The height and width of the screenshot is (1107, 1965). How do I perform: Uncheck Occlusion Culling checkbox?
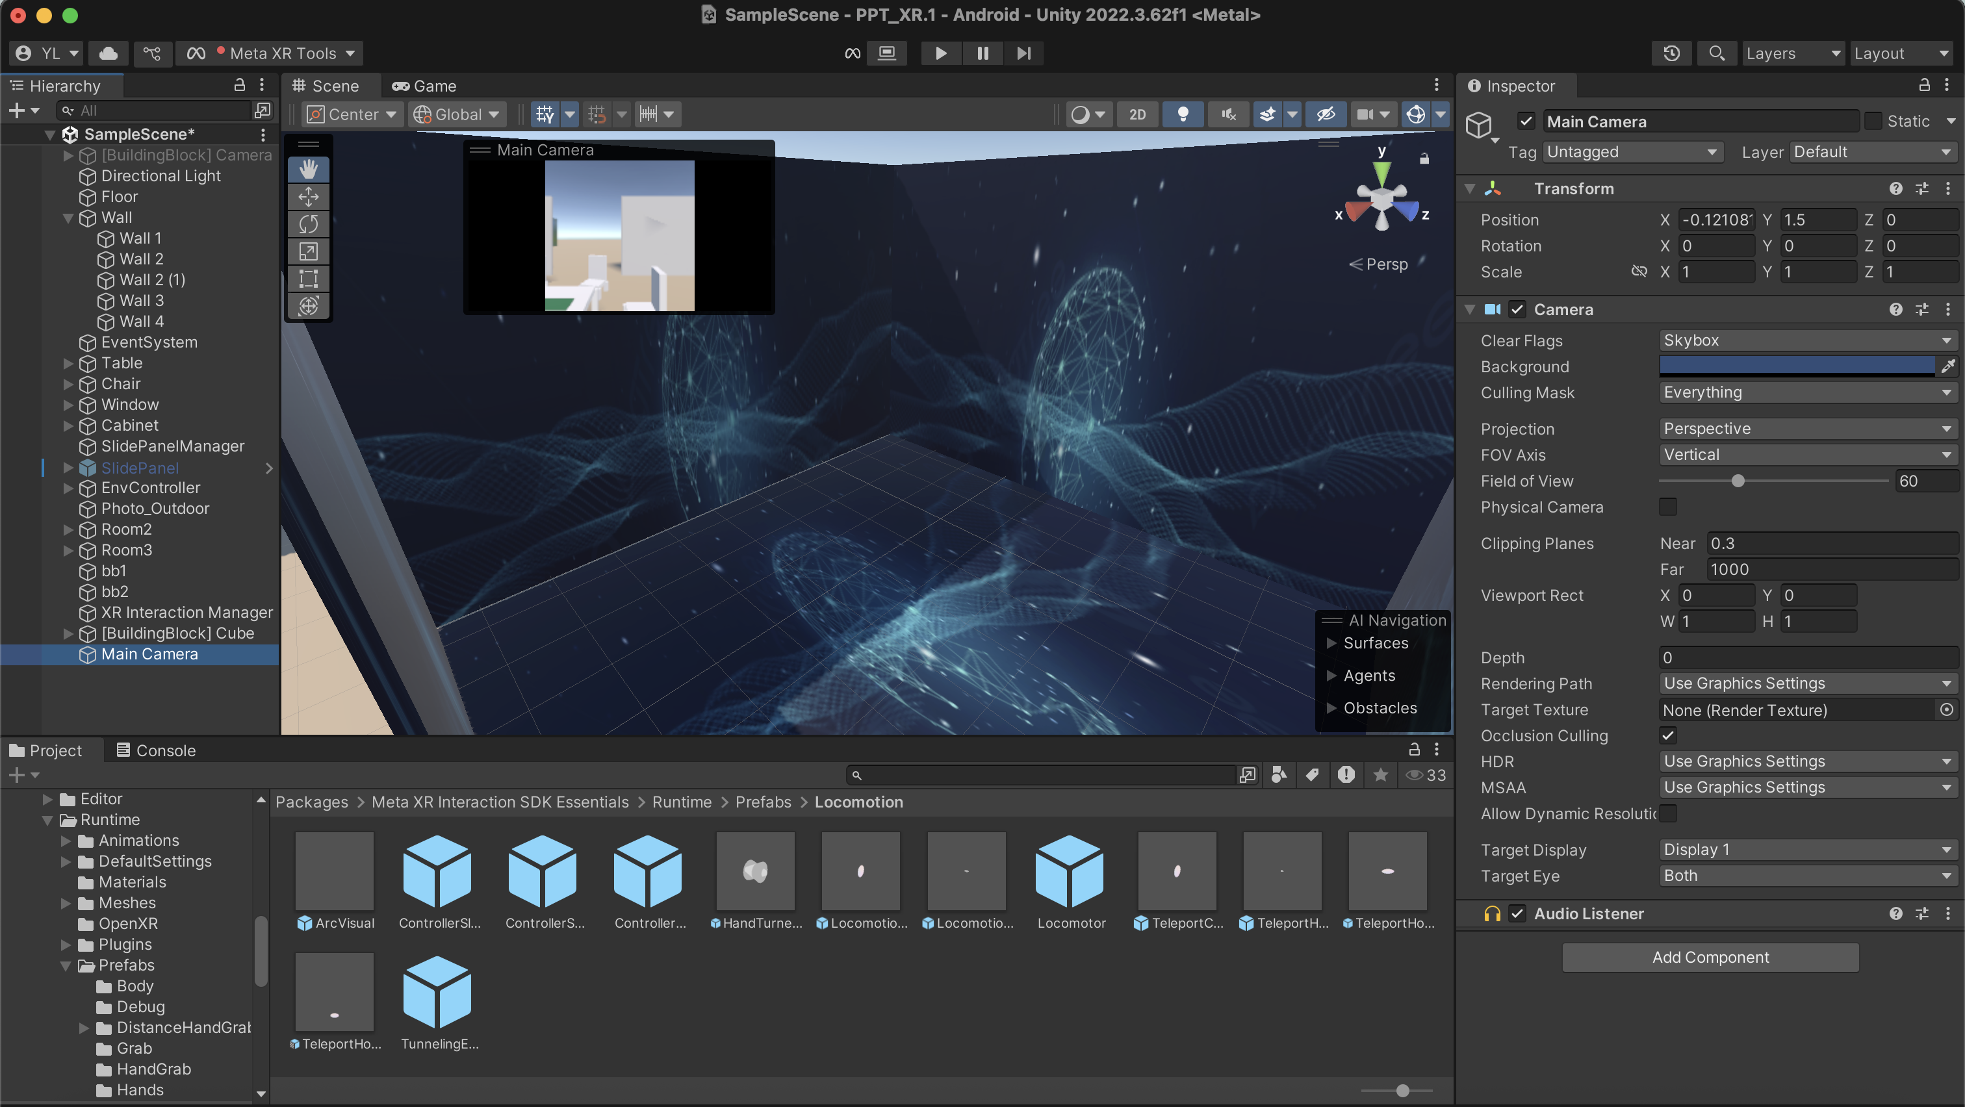(1667, 735)
